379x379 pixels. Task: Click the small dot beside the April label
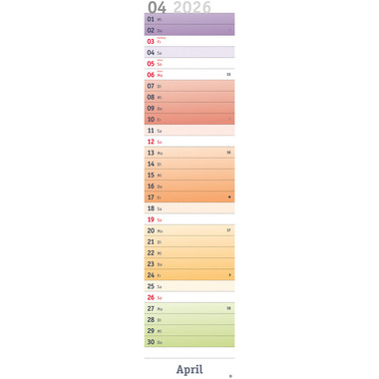230,376
